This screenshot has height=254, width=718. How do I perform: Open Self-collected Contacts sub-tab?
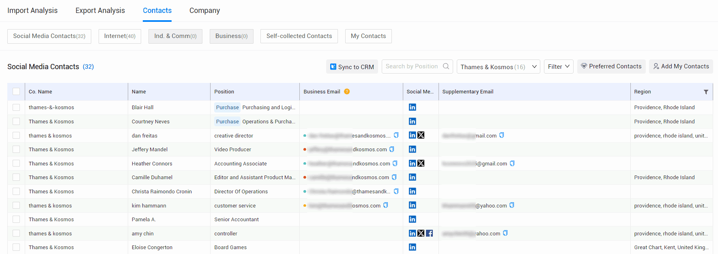[299, 36]
